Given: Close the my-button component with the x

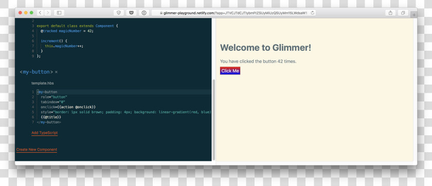Looking at the screenshot, I should (x=56, y=72).
